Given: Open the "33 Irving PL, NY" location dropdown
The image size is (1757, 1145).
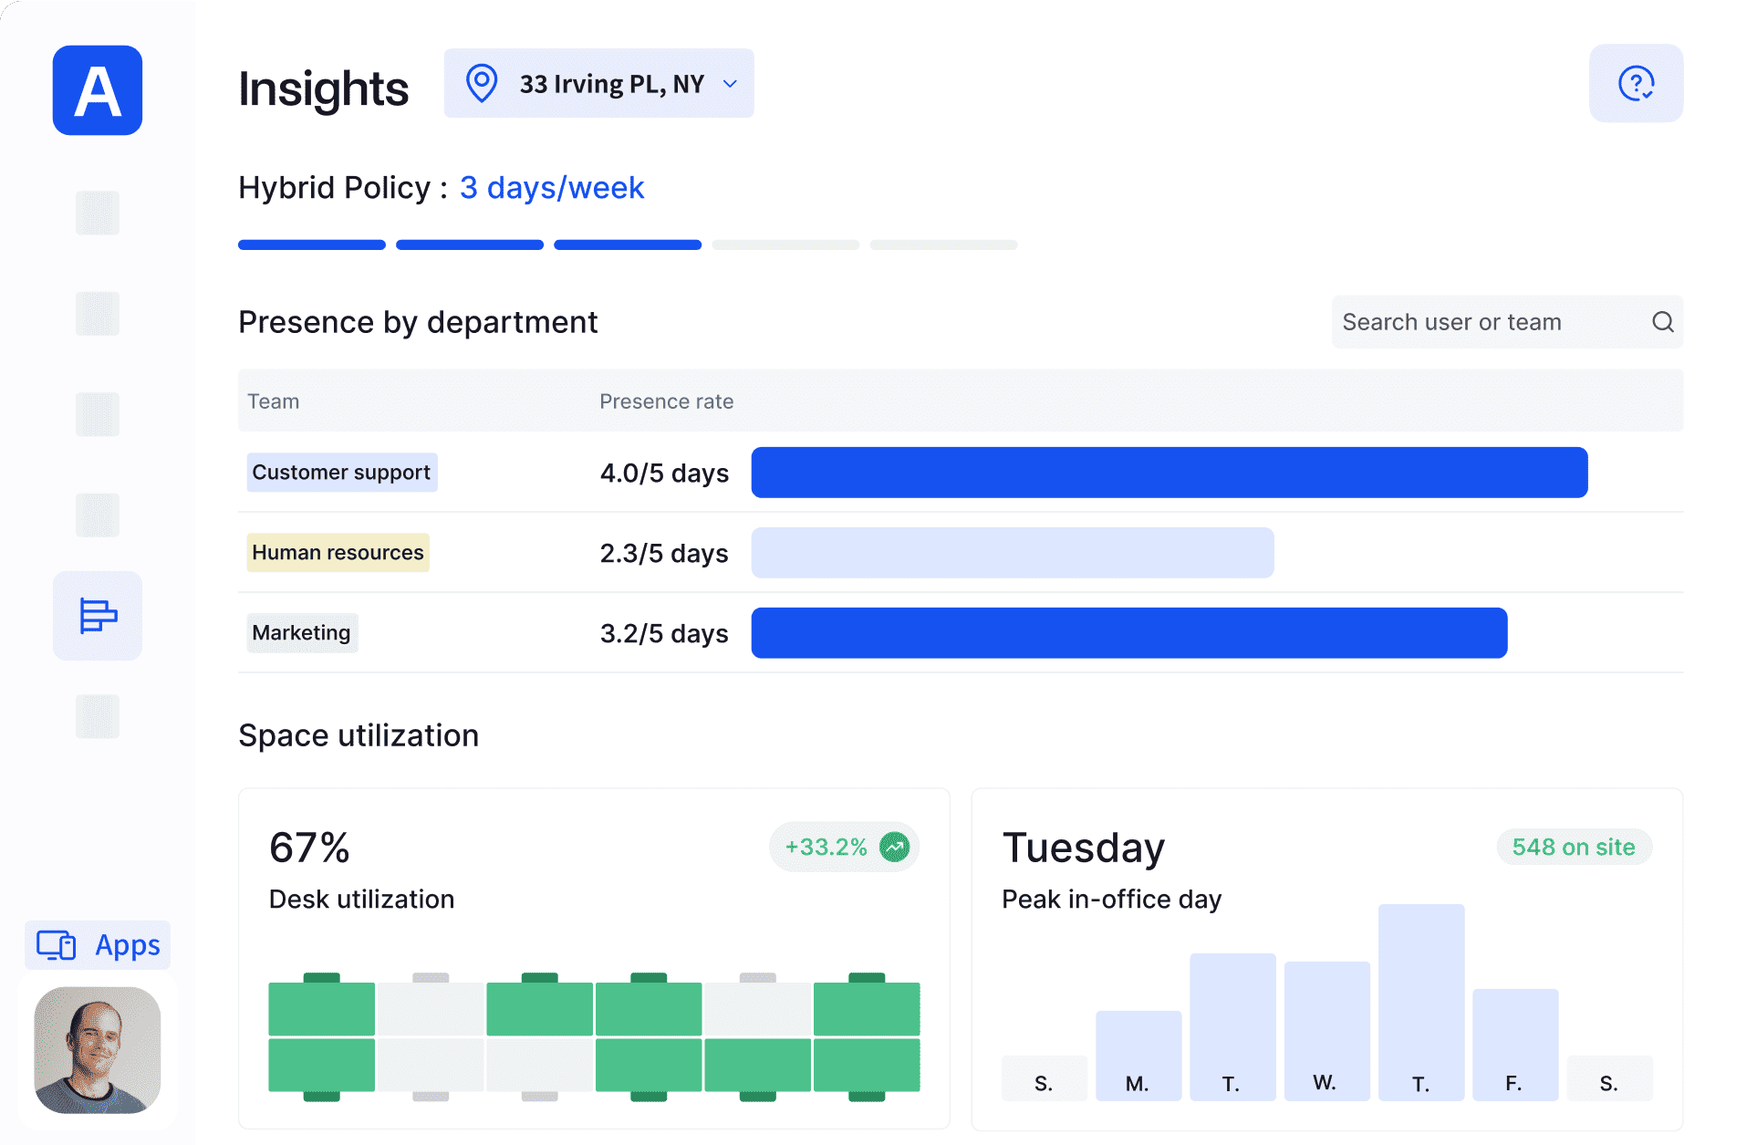Looking at the screenshot, I should tap(612, 83).
